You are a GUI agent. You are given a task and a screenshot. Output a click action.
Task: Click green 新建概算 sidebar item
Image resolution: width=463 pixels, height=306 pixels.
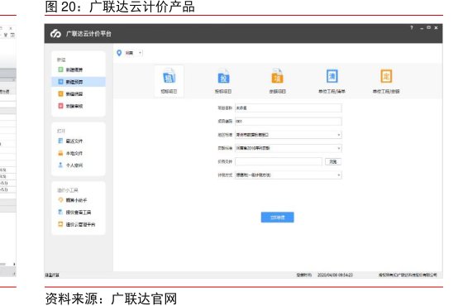[79, 69]
